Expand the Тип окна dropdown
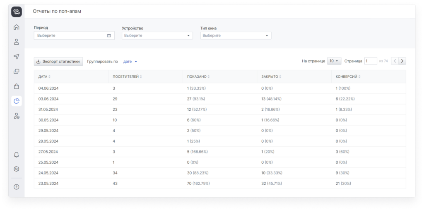 pos(236,36)
